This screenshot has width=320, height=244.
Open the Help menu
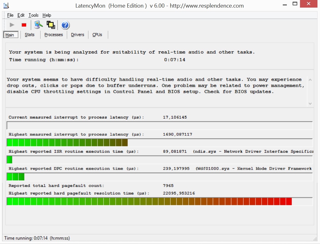pos(47,15)
